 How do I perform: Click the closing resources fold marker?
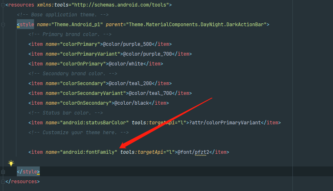(x=3, y=182)
